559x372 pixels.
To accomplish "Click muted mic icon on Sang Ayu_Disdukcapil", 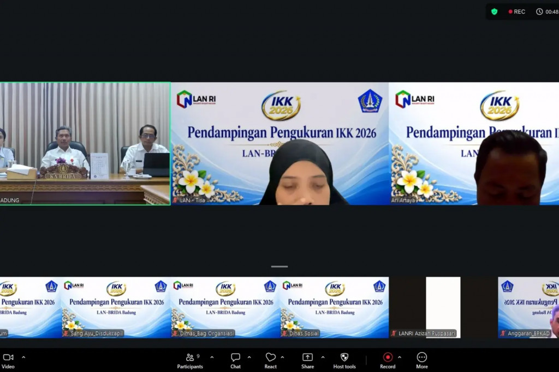I will [x=66, y=333].
